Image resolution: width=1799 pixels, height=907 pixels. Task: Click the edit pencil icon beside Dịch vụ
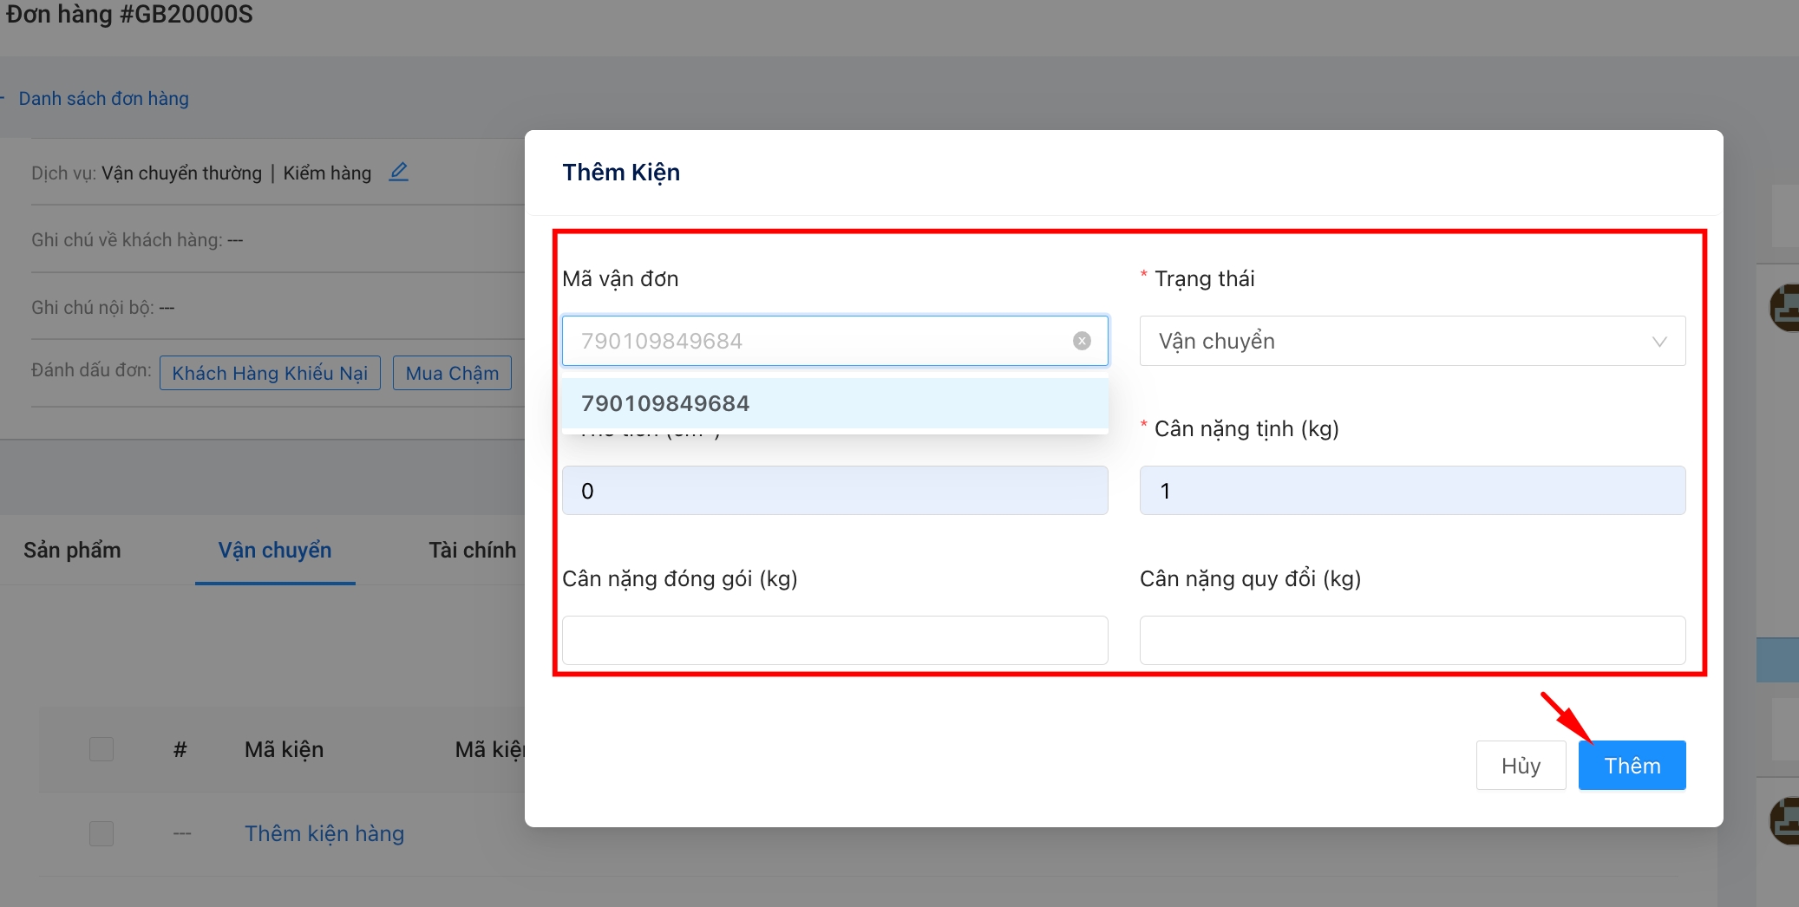[x=398, y=172]
